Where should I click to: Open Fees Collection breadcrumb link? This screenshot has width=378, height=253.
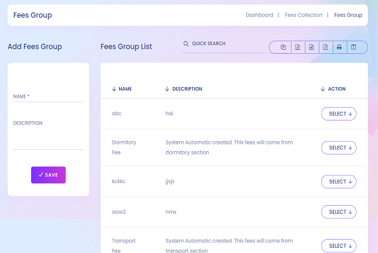click(303, 15)
